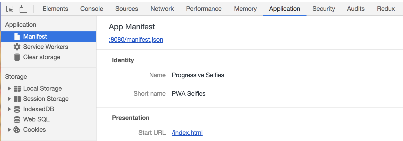
Task: Click the Service Workers gear icon
Action: click(x=17, y=47)
